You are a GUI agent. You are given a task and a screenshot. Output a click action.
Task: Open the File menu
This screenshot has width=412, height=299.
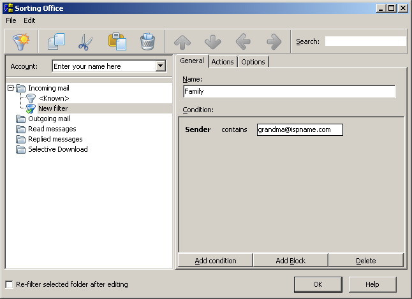(11, 20)
